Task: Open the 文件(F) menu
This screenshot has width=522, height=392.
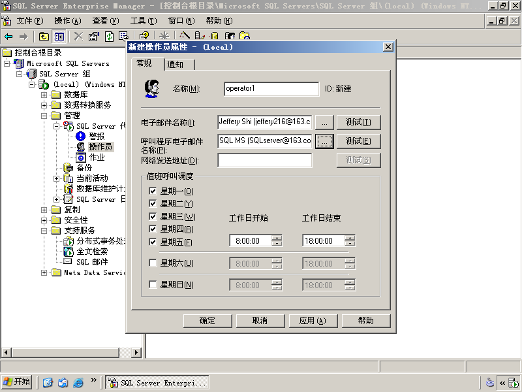Action: pyautogui.click(x=30, y=21)
